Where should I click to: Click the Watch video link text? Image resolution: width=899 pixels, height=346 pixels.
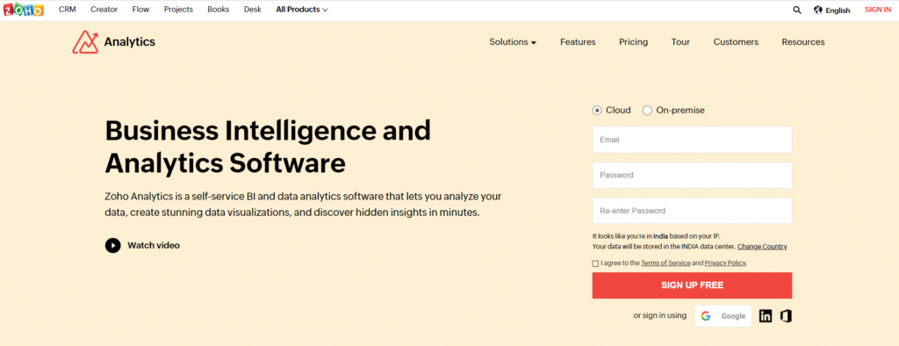point(154,246)
